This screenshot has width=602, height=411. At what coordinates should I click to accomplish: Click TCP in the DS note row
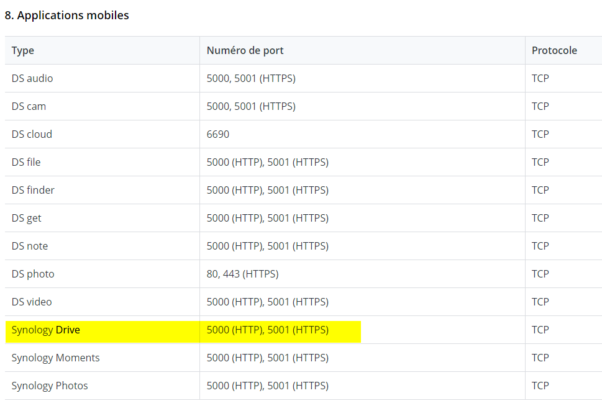click(540, 246)
